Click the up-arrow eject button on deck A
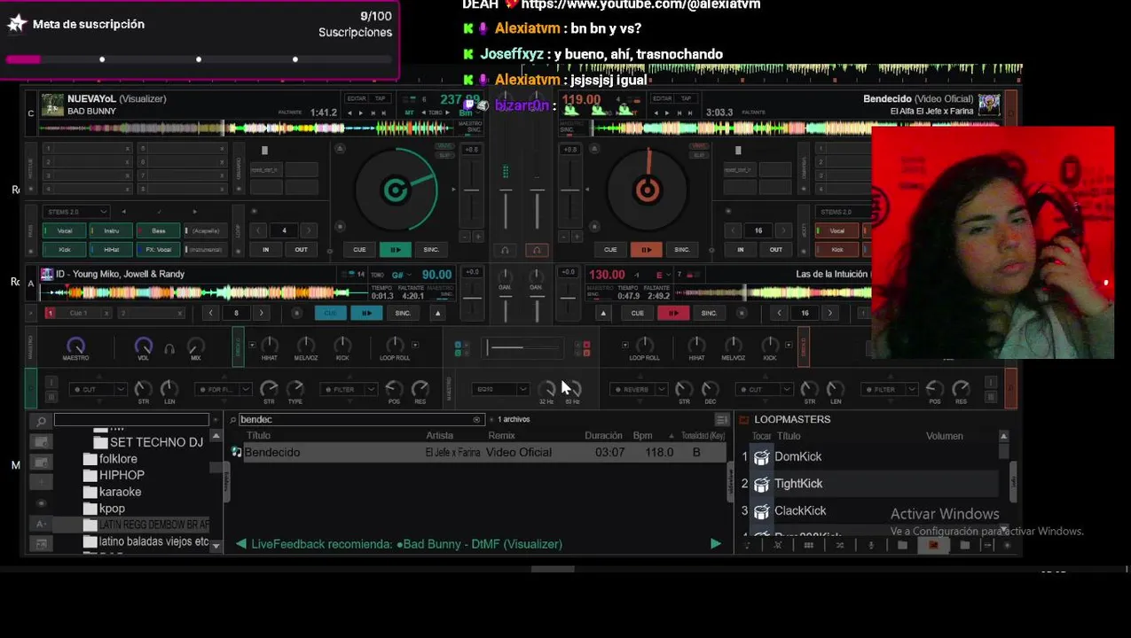This screenshot has height=638, width=1131. [437, 313]
